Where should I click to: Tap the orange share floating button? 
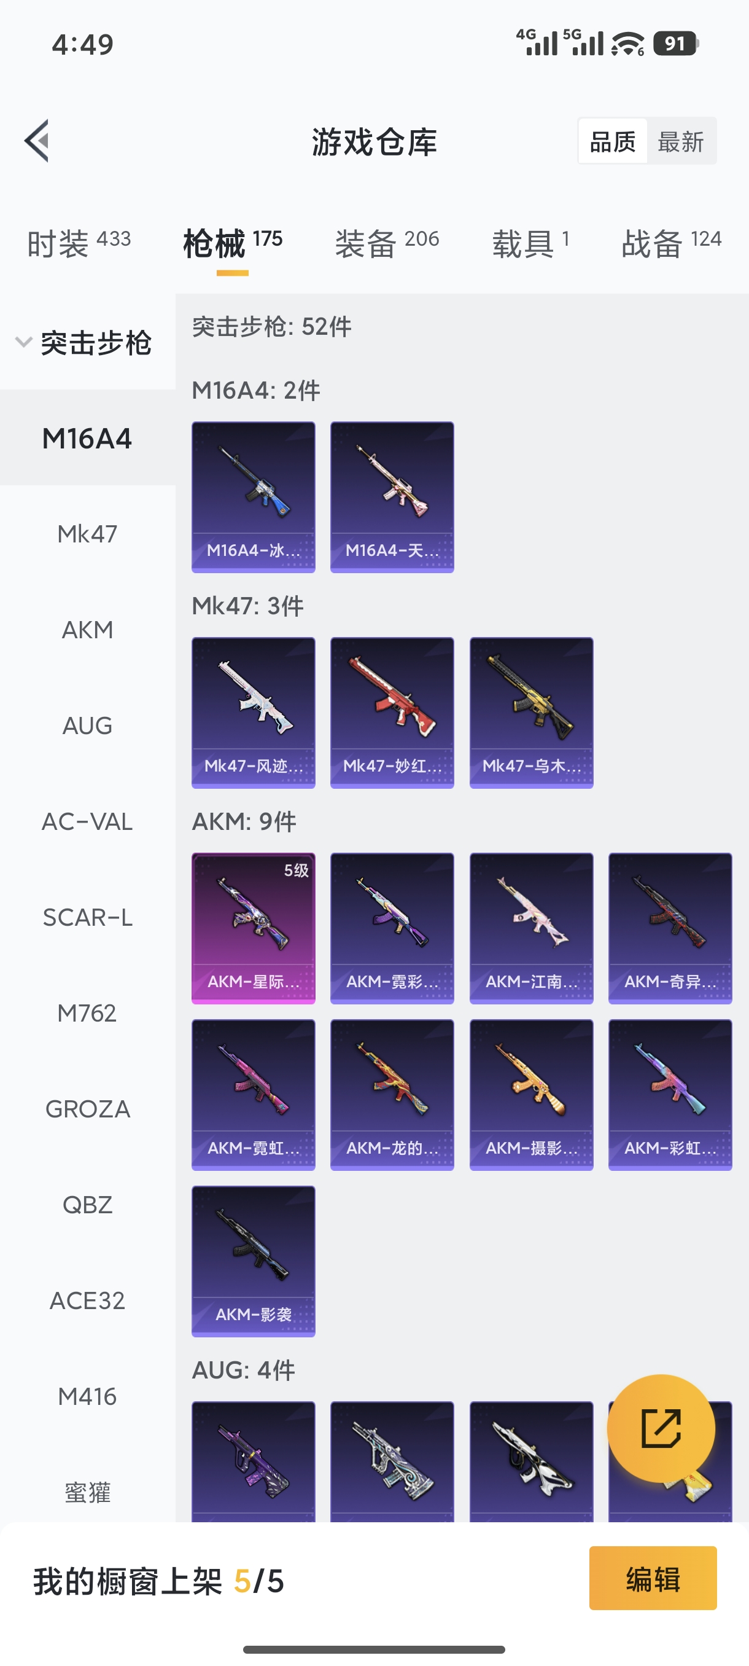(661, 1428)
